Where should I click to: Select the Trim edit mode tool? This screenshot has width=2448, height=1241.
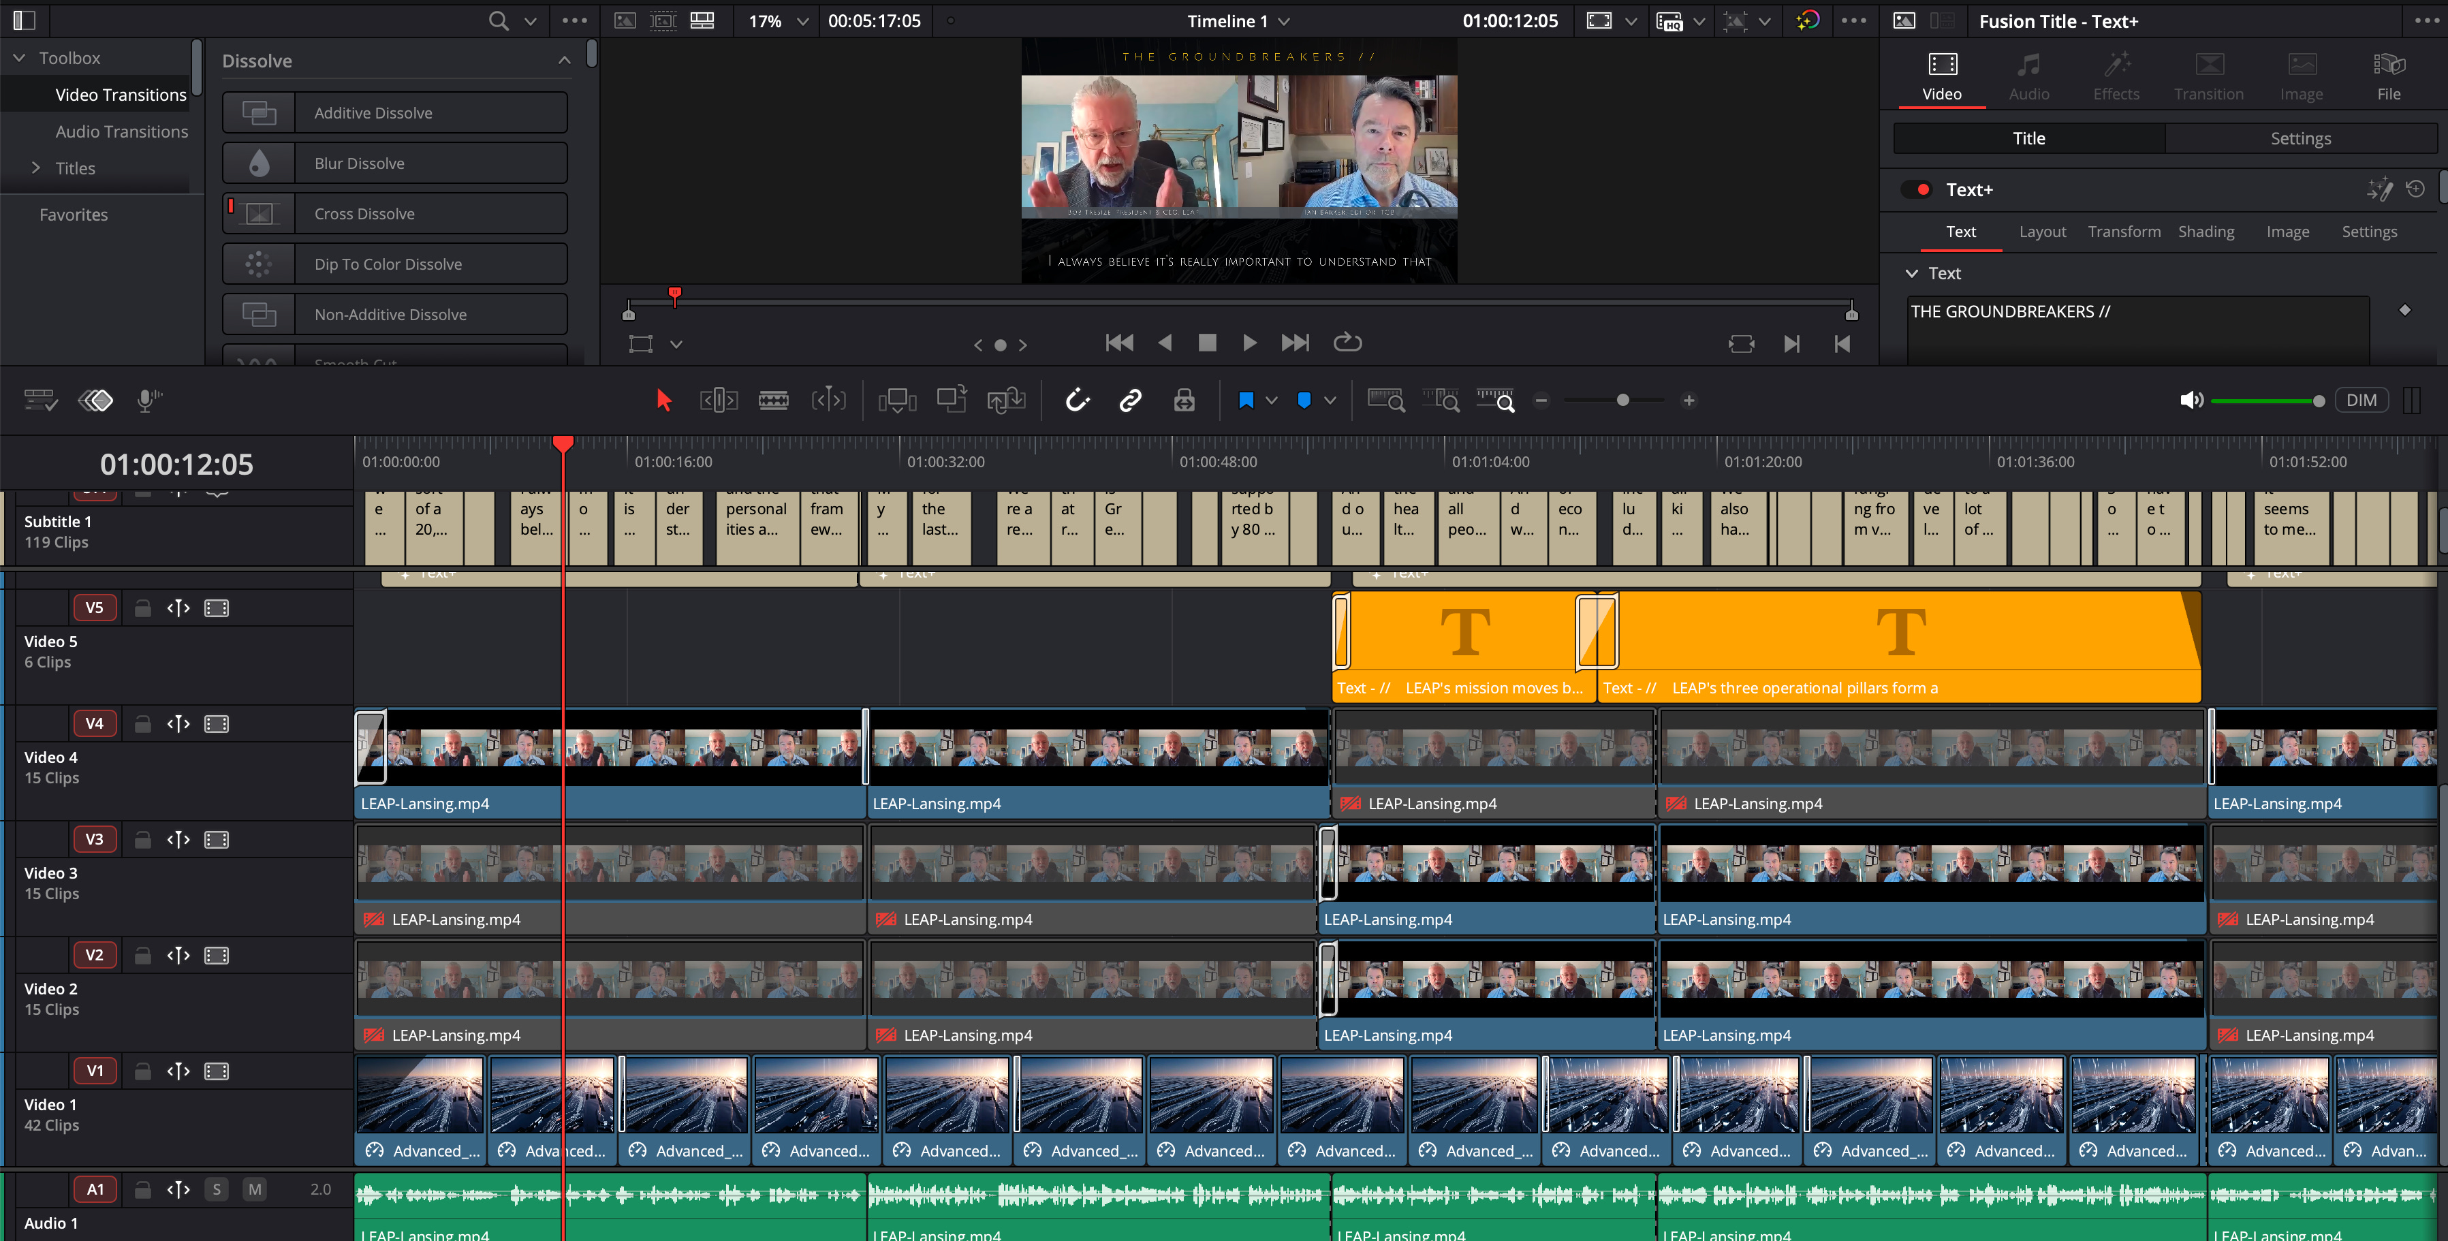[x=719, y=400]
